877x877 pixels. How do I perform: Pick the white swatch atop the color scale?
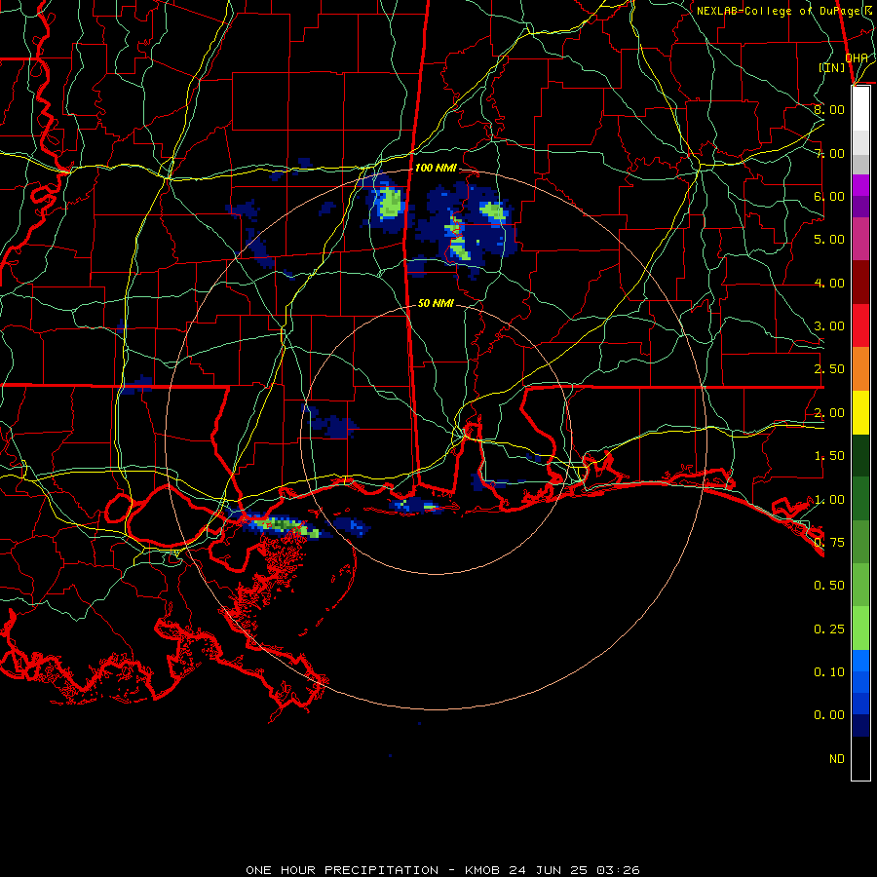pyautogui.click(x=860, y=109)
